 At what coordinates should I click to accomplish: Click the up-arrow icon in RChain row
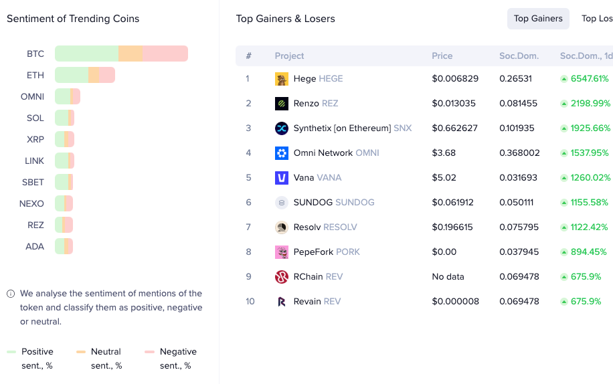[563, 277]
